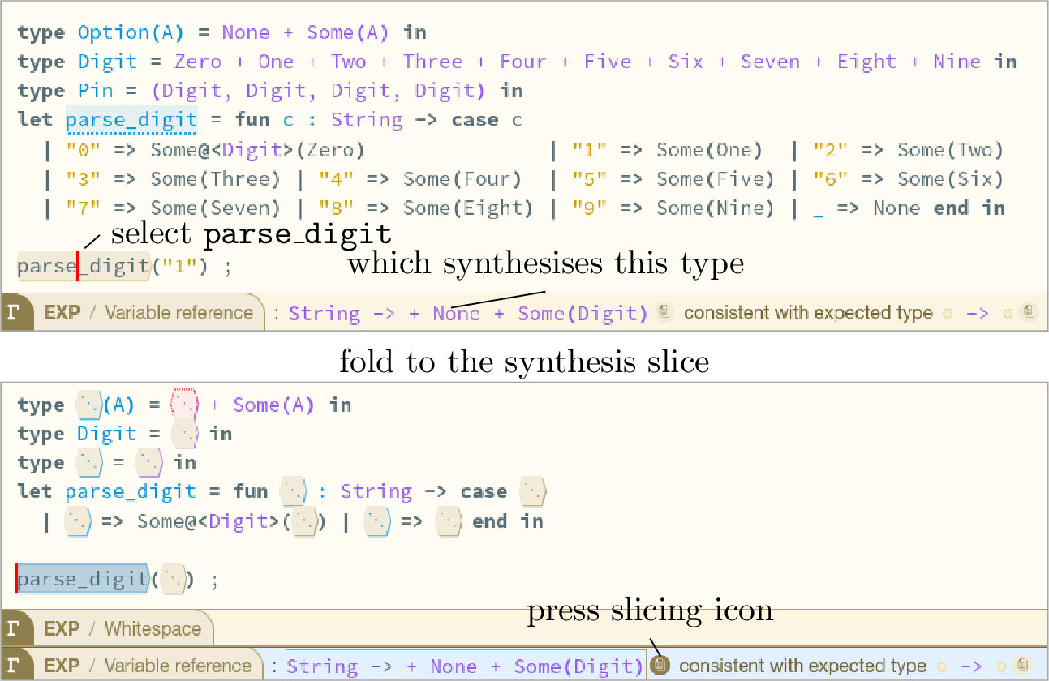Click 'Some(Six)' in the case branches

951,179
